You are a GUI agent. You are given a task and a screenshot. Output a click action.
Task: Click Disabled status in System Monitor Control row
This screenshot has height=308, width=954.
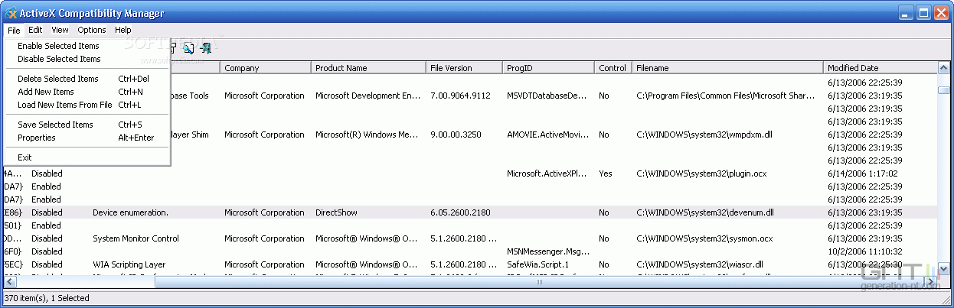tap(47, 238)
